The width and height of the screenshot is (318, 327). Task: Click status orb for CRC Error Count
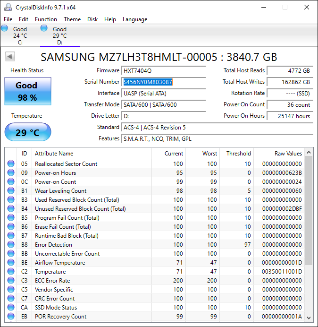point(11,298)
